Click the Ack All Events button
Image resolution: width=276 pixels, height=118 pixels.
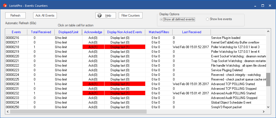(x=45, y=15)
